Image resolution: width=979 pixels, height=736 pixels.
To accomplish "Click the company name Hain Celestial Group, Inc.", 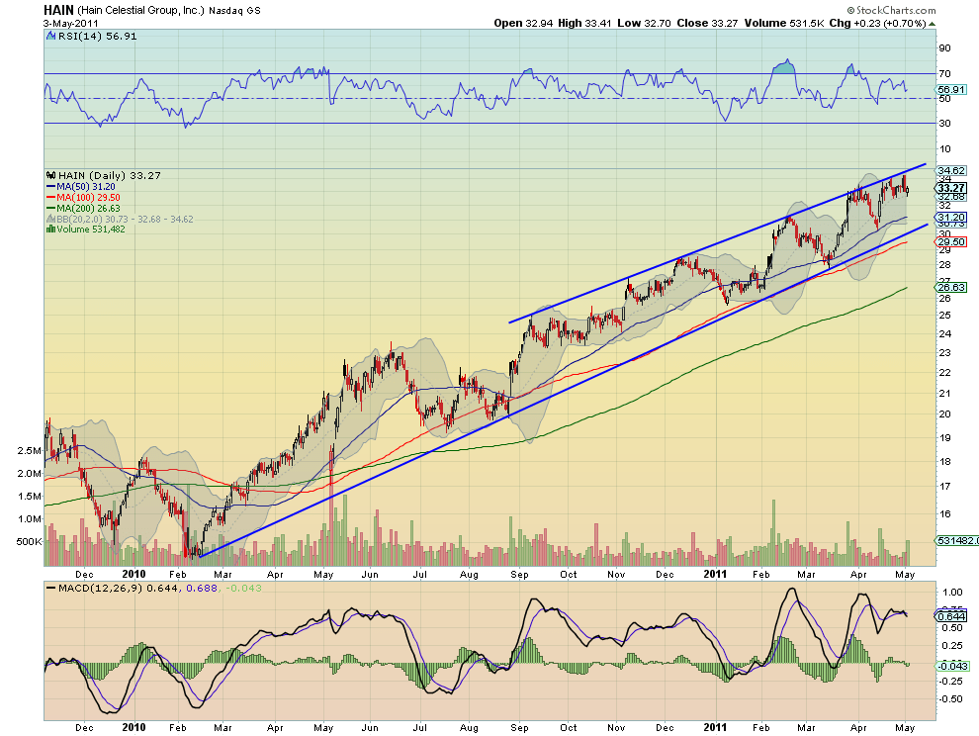I will pyautogui.click(x=141, y=11).
